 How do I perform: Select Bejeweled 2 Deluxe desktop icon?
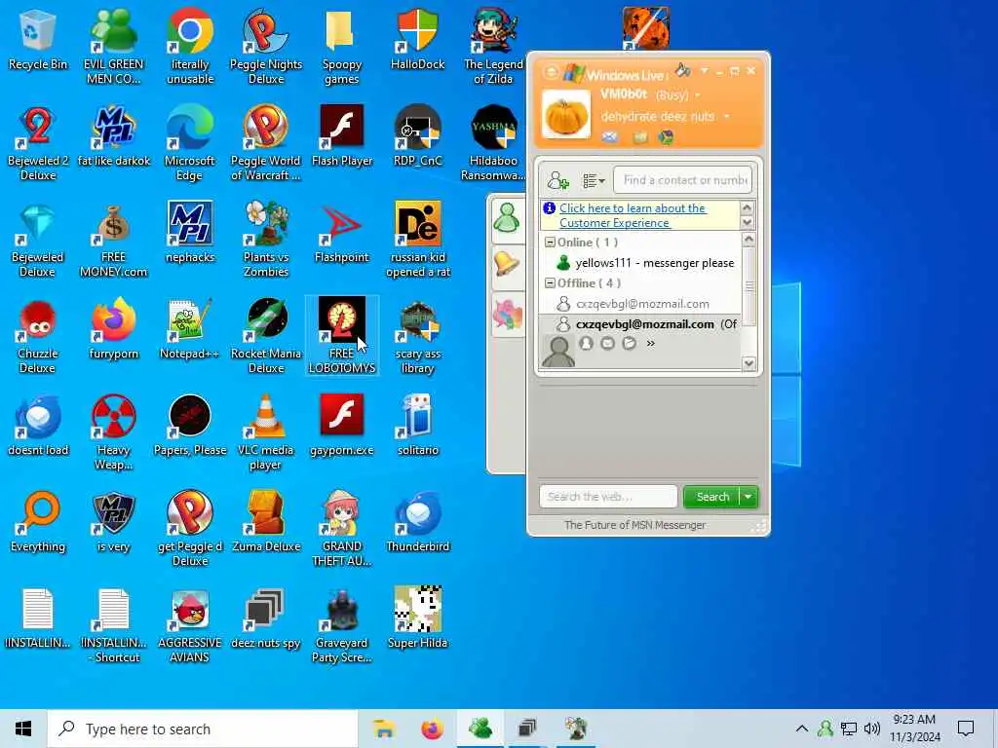(38, 143)
